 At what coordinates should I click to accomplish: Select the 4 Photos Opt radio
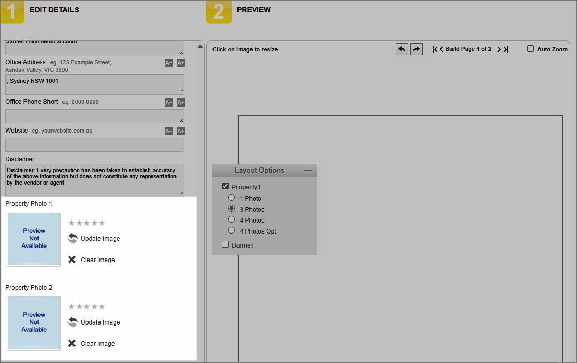click(231, 230)
